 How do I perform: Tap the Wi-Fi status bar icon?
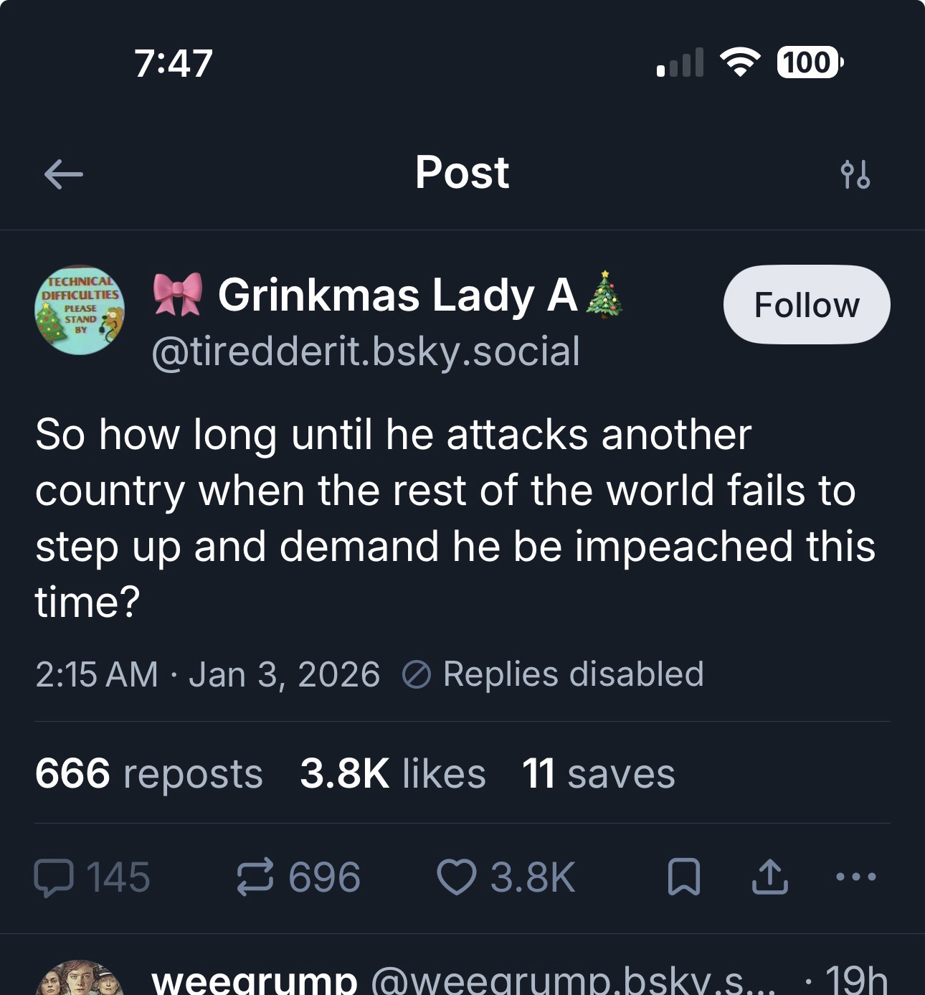pos(739,62)
